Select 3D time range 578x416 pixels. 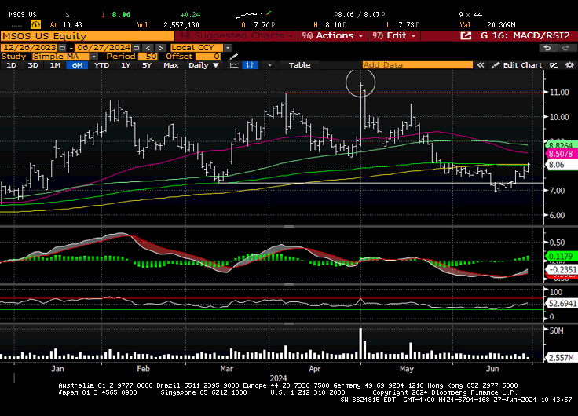(33, 65)
